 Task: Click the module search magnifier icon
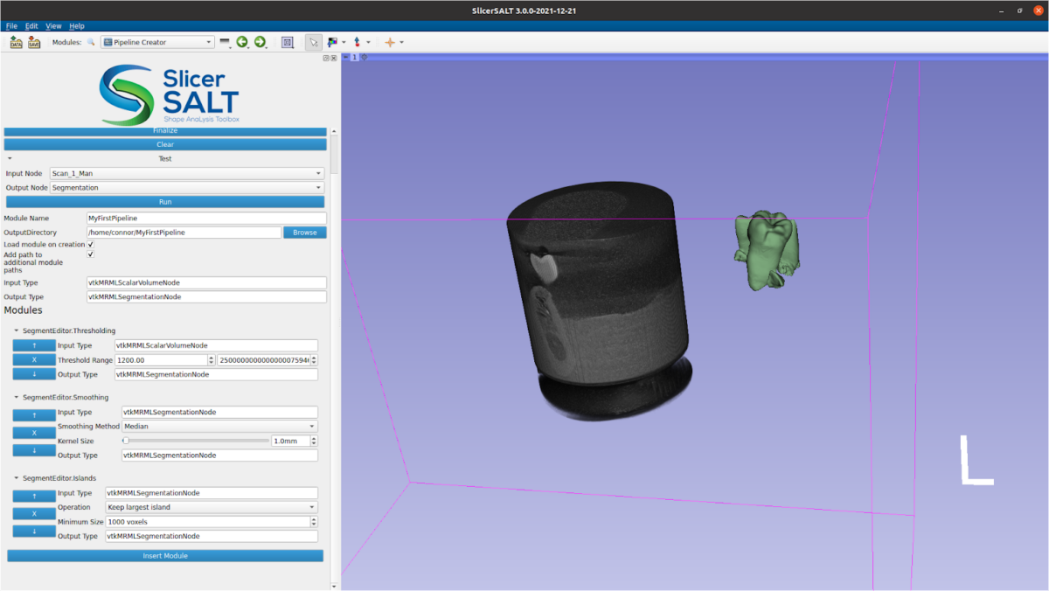pyautogui.click(x=91, y=42)
